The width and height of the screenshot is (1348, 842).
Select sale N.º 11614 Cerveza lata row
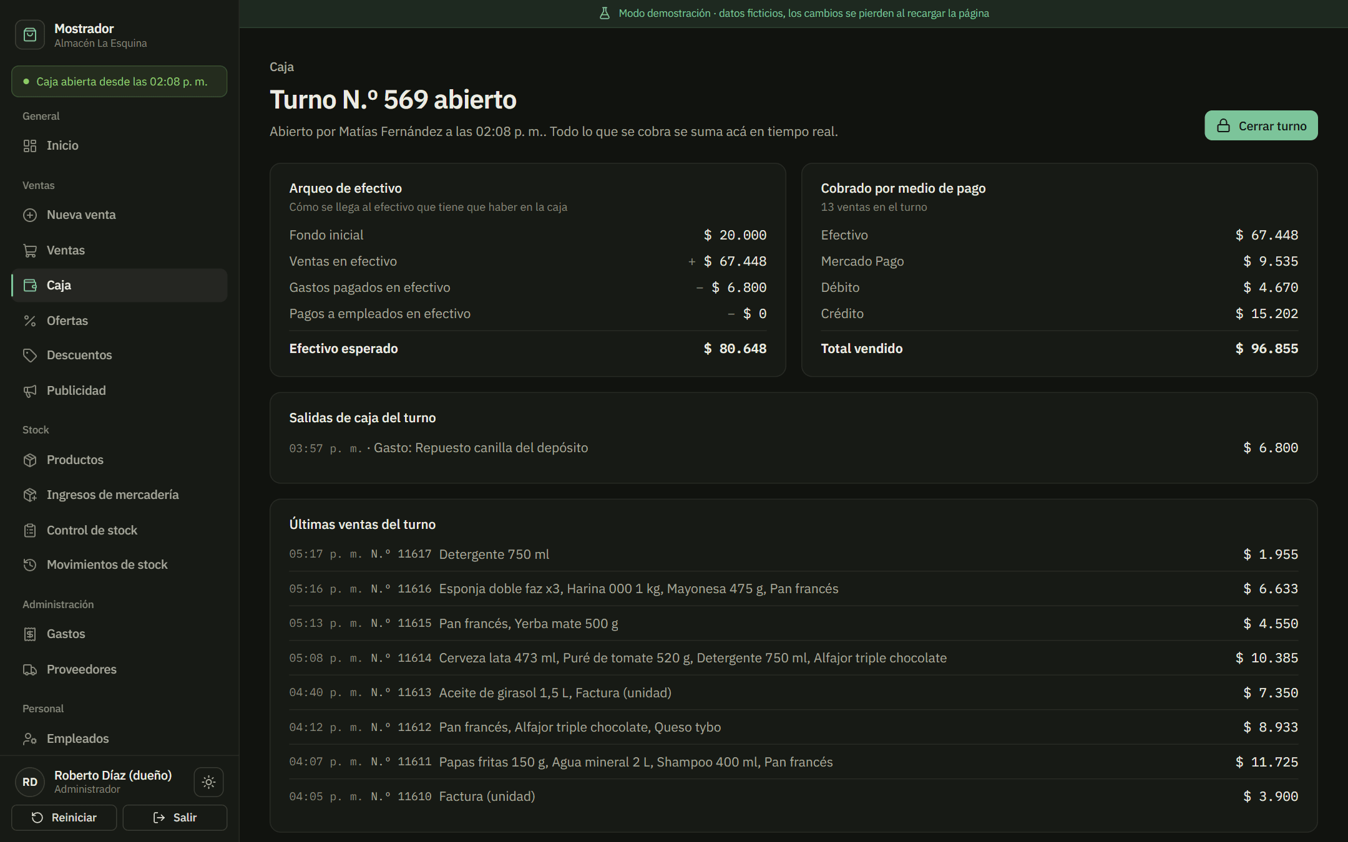(x=793, y=658)
